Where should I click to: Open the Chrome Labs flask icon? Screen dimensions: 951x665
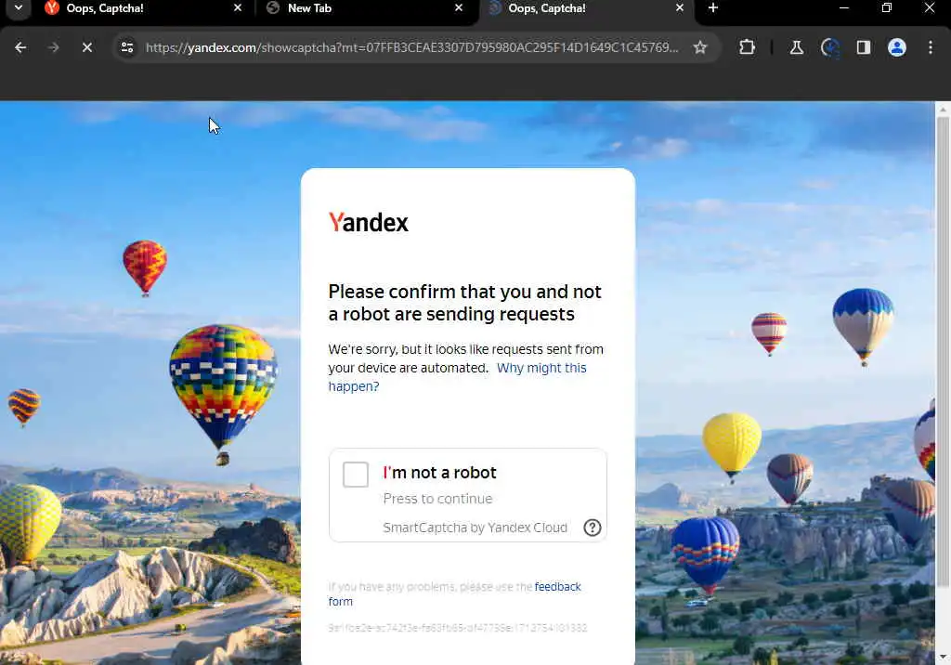coord(796,47)
